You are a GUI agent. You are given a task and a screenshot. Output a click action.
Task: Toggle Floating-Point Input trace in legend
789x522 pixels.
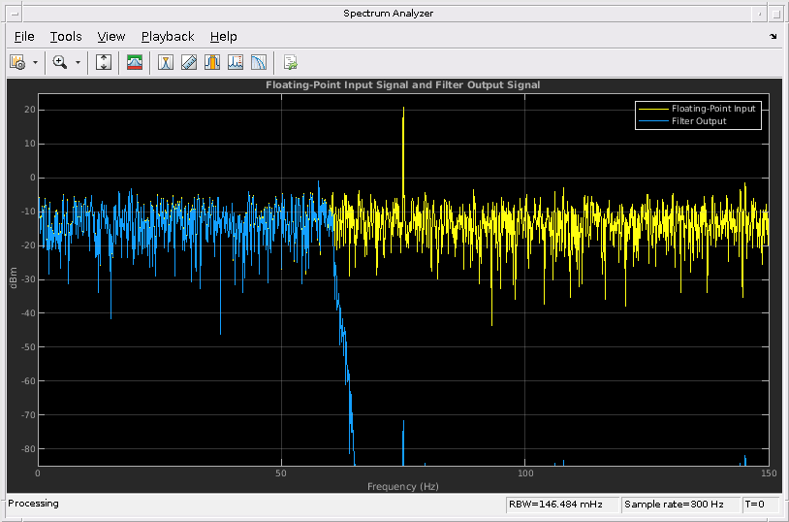coord(712,109)
